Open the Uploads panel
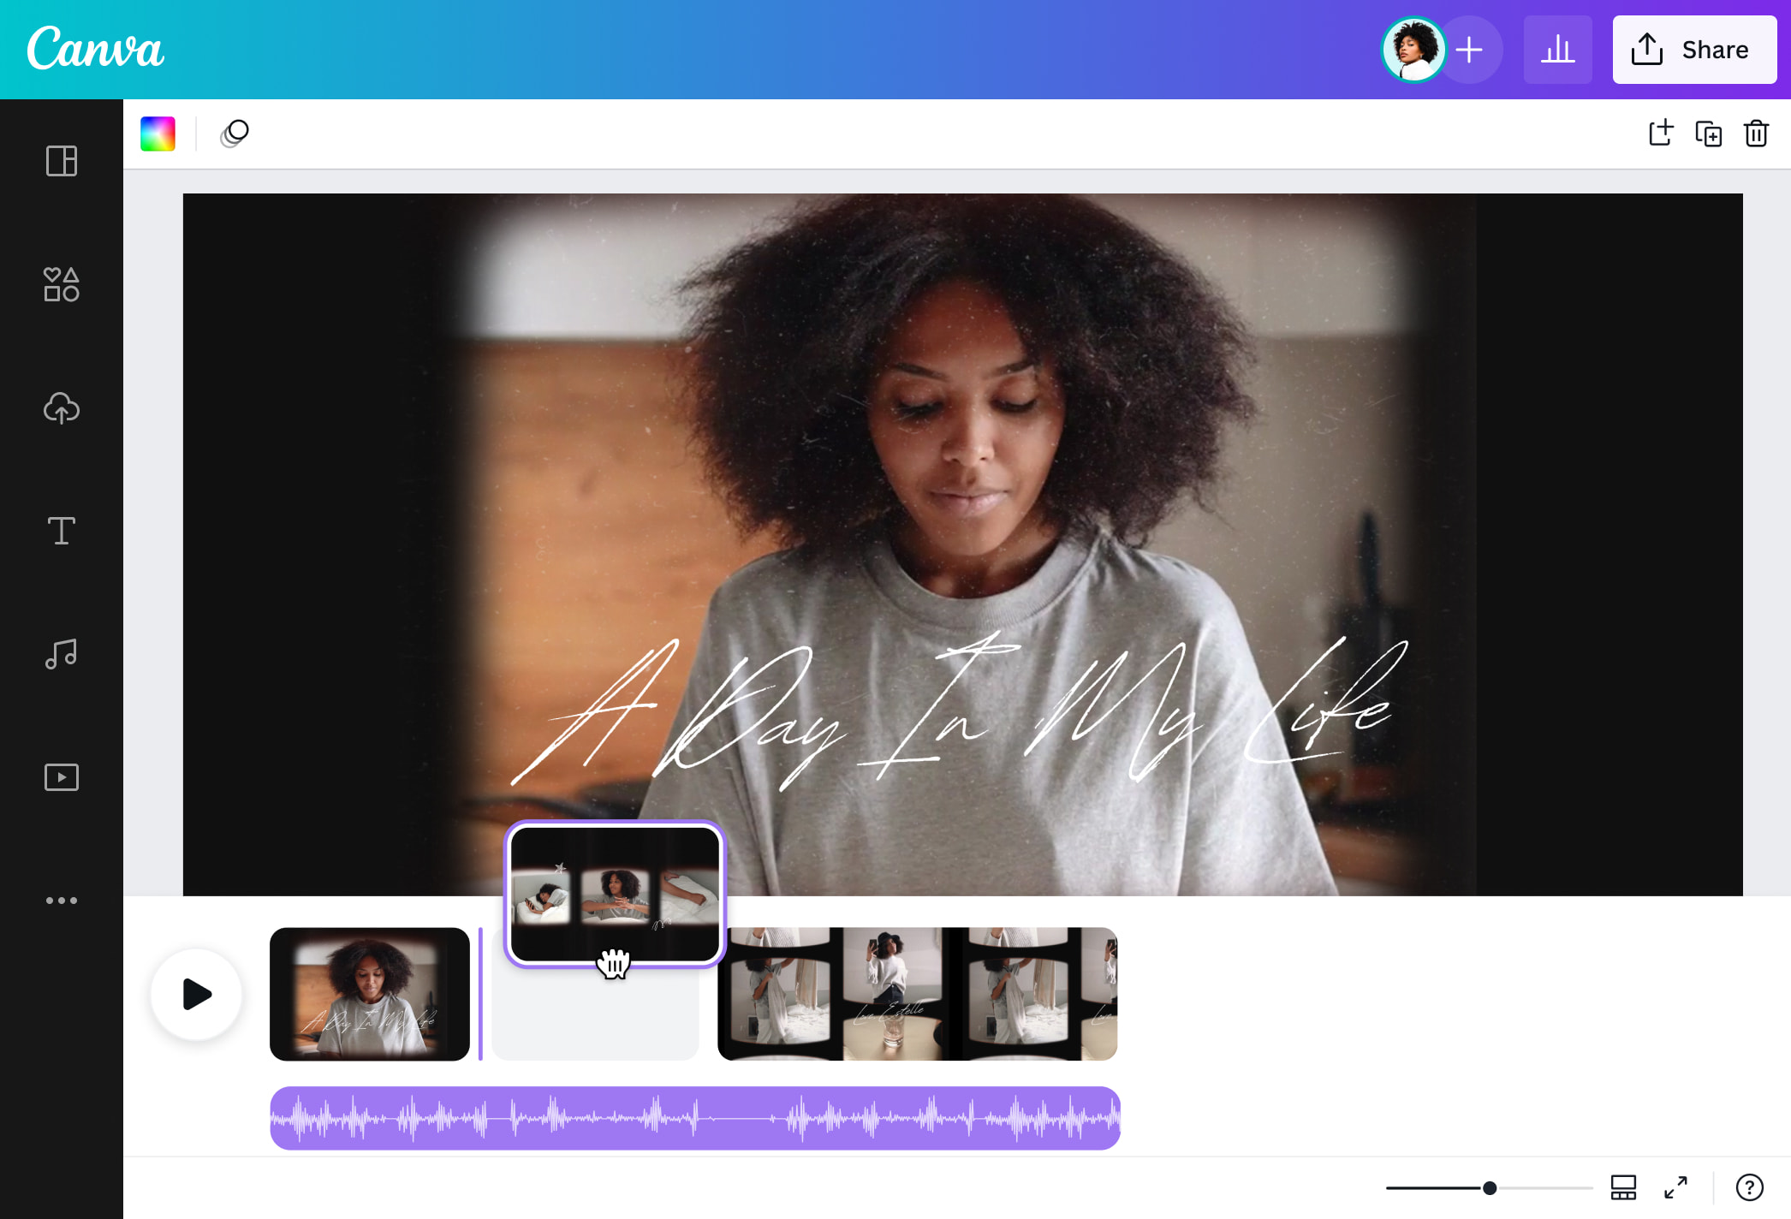Screen dimensions: 1791x1219 [61, 409]
